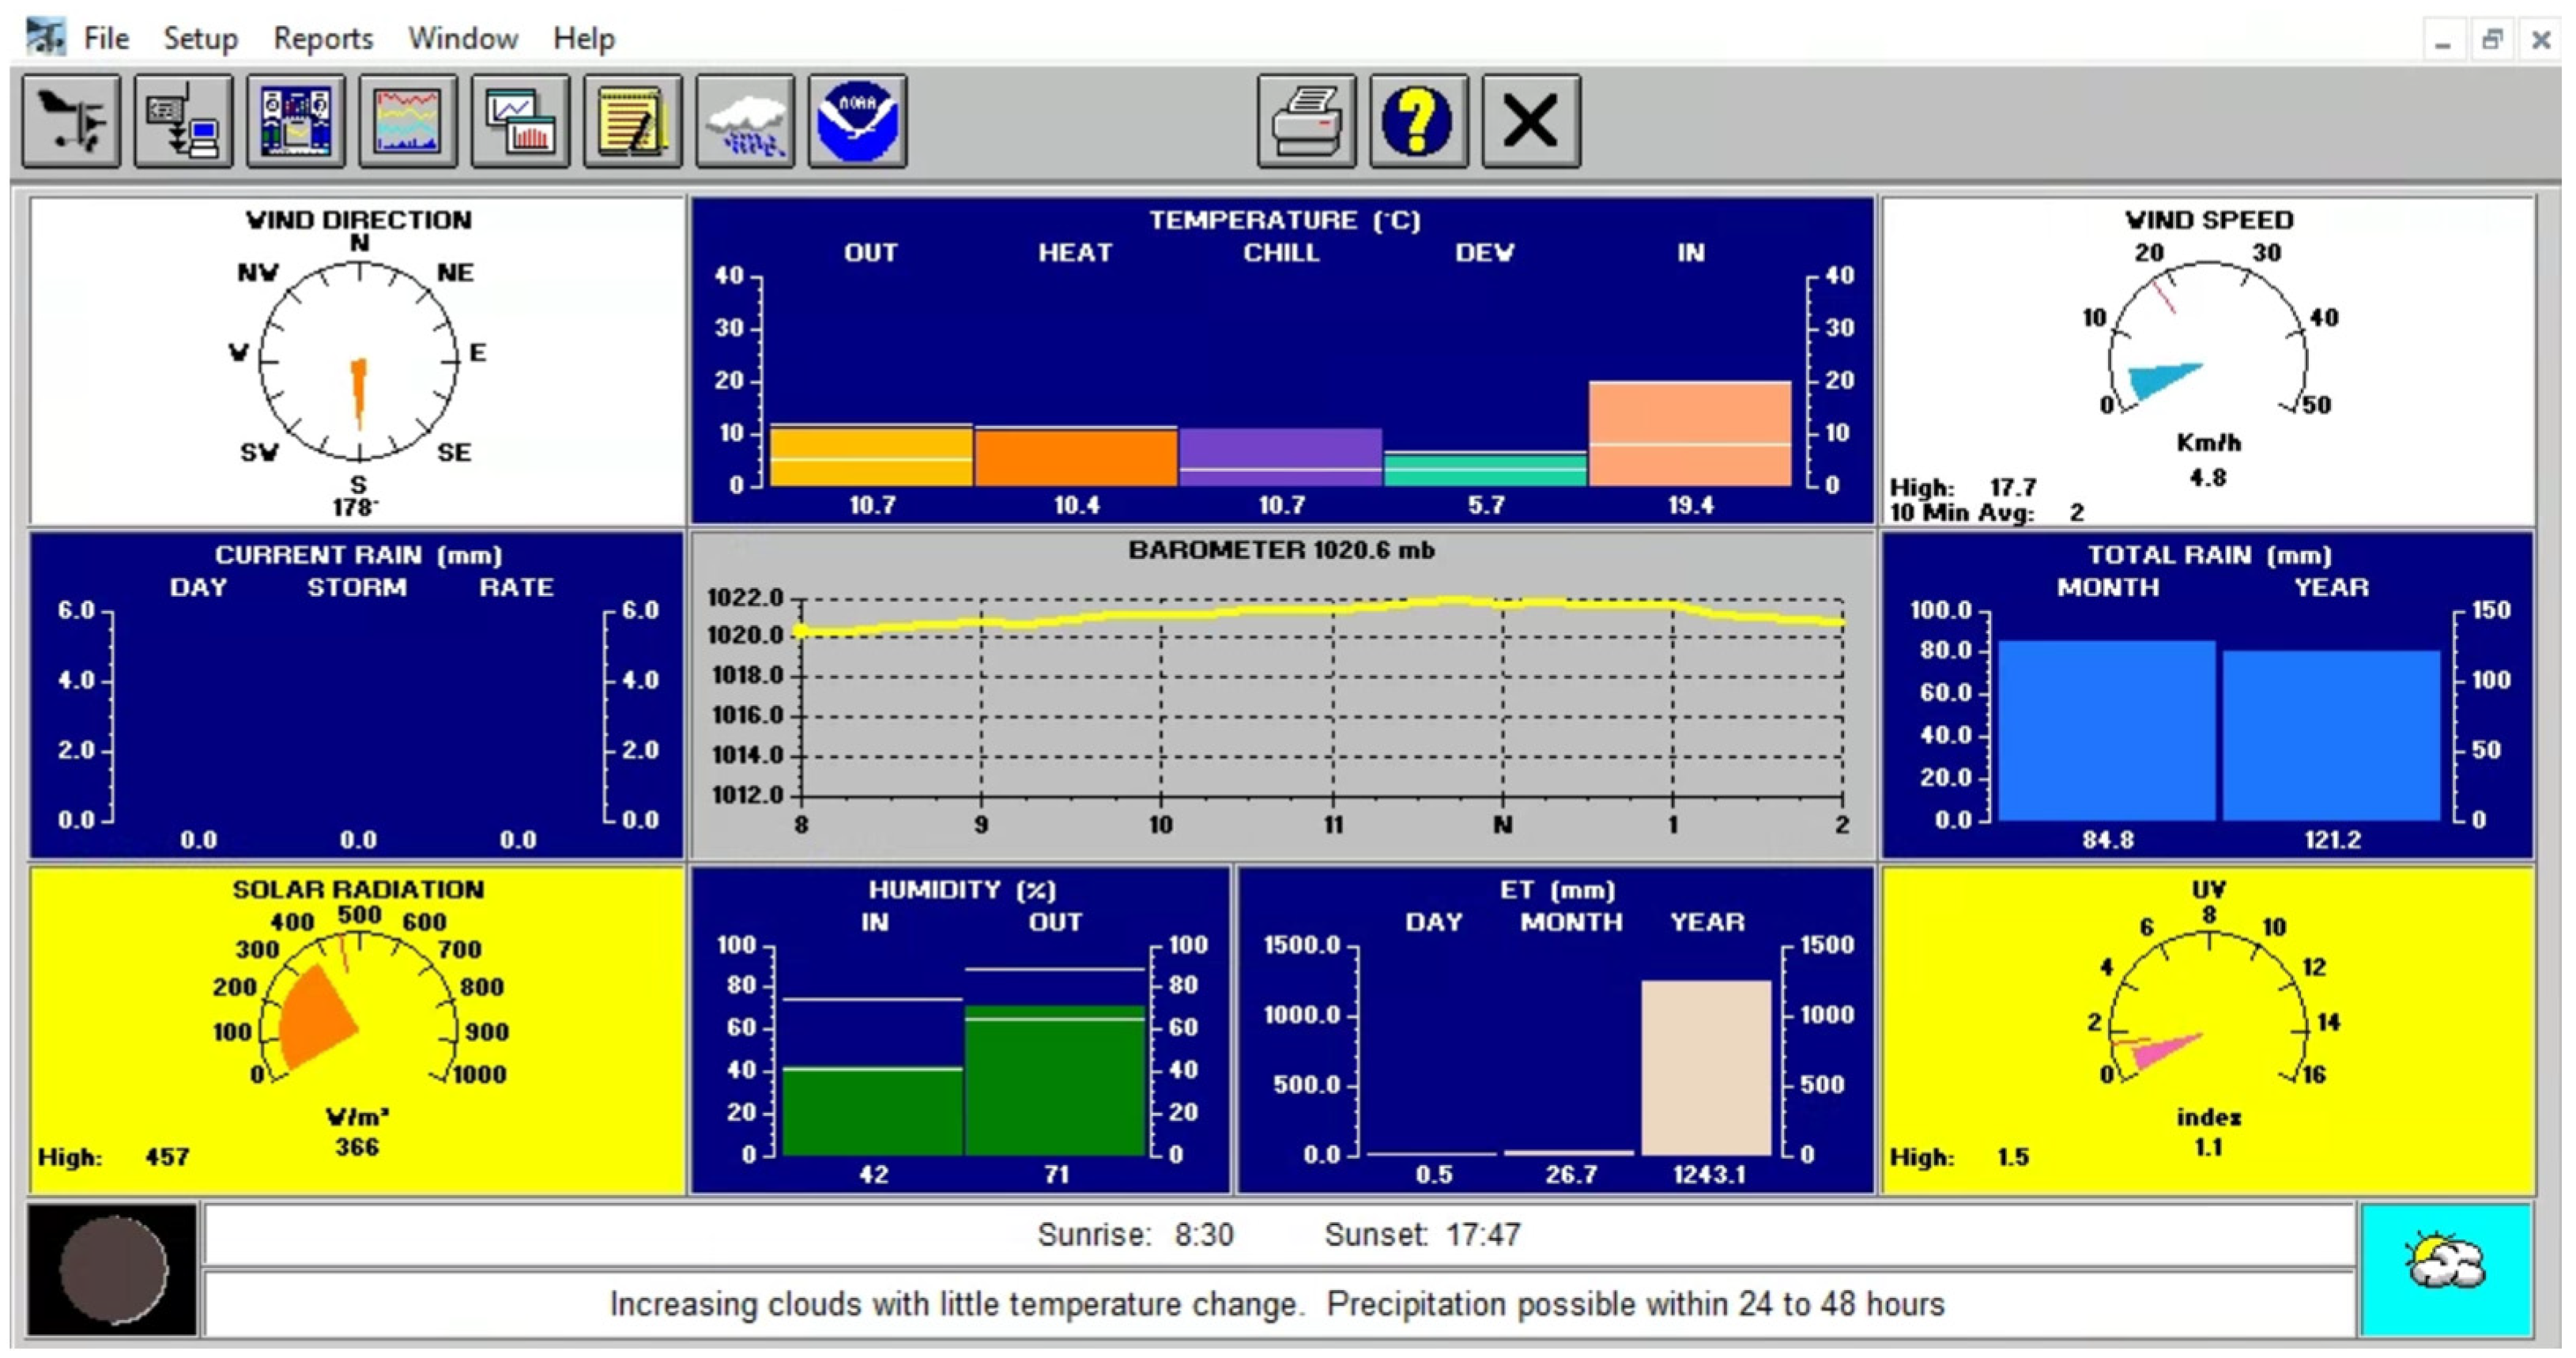Click the moon phase image
This screenshot has height=1358, width=2576.
click(112, 1269)
